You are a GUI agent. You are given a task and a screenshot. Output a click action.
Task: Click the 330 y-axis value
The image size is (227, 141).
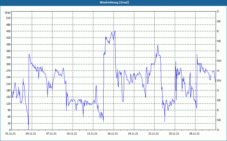click(9, 58)
